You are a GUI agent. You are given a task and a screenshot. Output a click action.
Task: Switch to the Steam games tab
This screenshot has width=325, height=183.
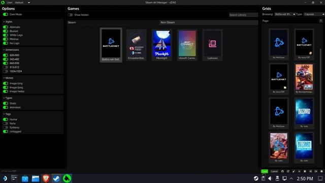click(x=113, y=22)
